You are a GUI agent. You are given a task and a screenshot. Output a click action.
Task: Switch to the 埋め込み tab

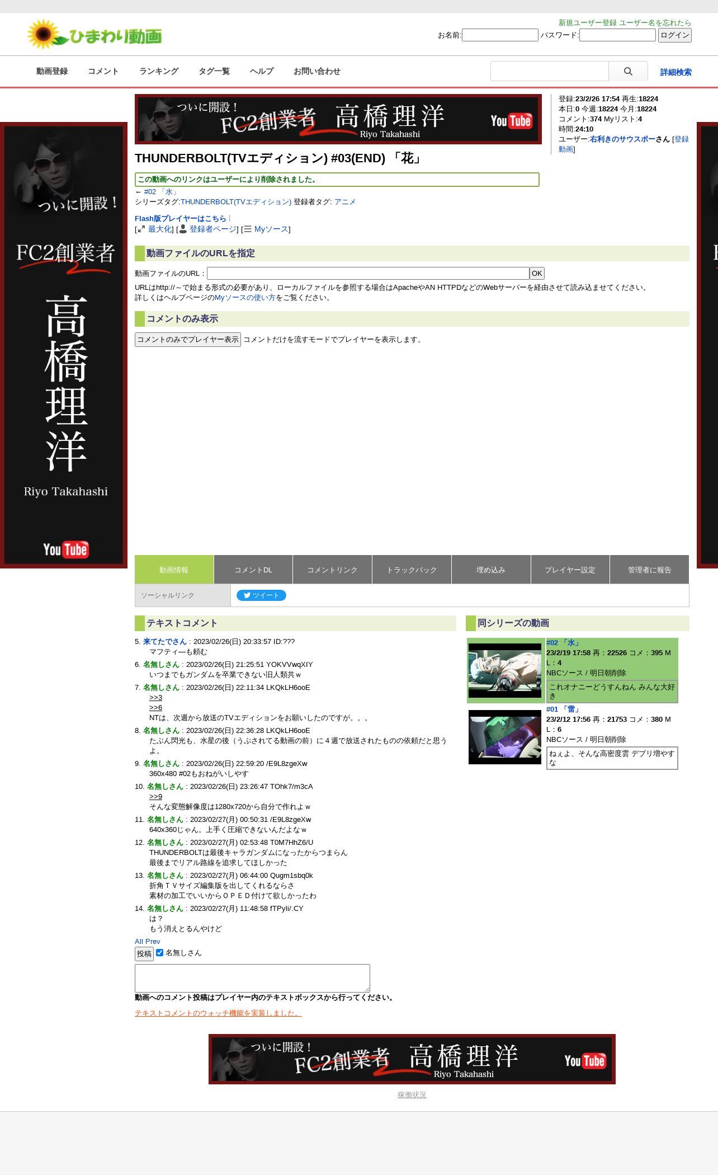(x=491, y=570)
